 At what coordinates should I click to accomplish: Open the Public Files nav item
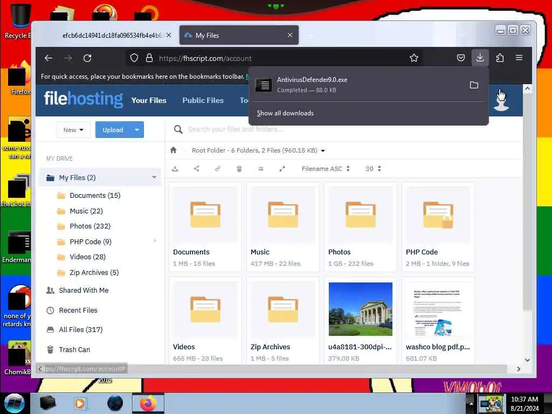(x=203, y=100)
